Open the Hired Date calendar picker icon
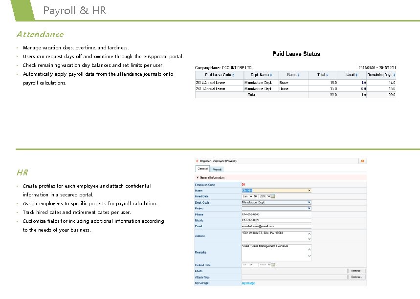The height and width of the screenshot is (299, 420). pyautogui.click(x=273, y=196)
